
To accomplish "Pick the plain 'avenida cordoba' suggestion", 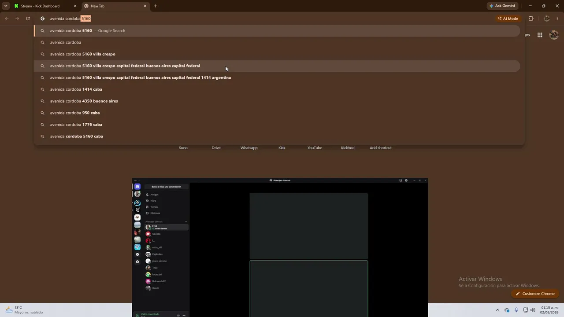I will (x=277, y=42).
